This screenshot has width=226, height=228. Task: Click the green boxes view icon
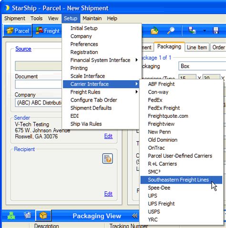[x=11, y=216]
